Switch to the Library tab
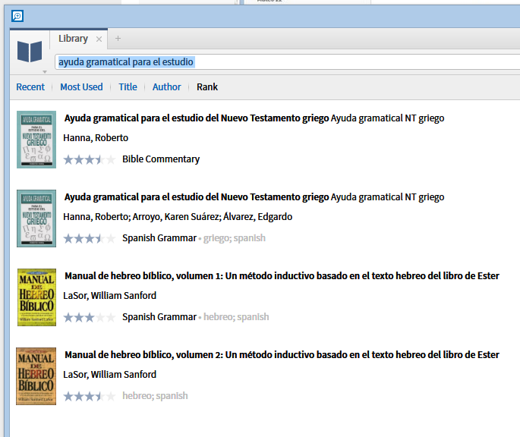520x437 pixels. pyautogui.click(x=73, y=39)
